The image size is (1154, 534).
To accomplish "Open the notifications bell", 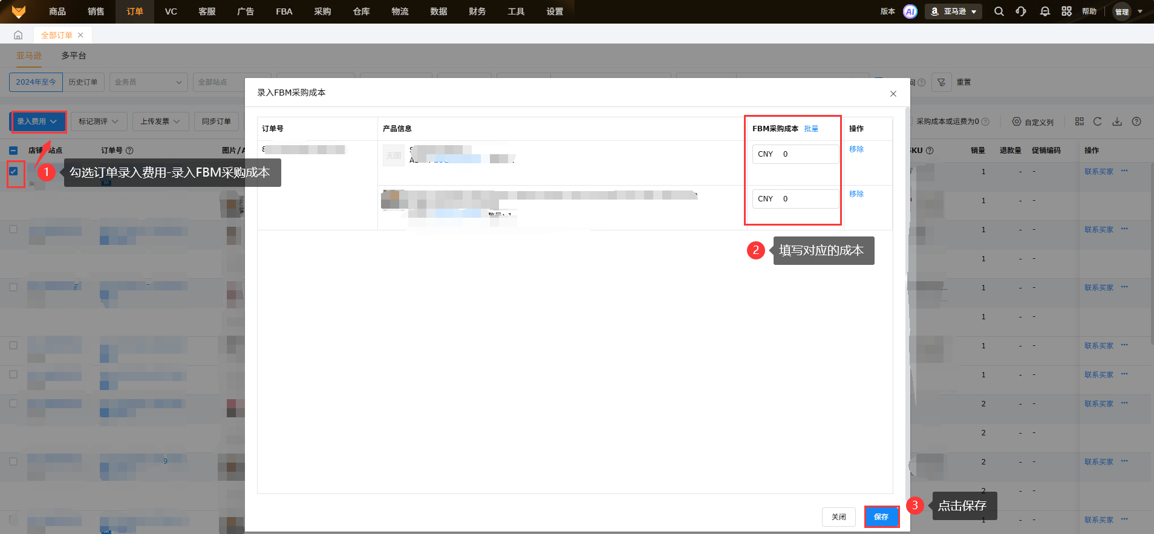I will click(x=1045, y=11).
